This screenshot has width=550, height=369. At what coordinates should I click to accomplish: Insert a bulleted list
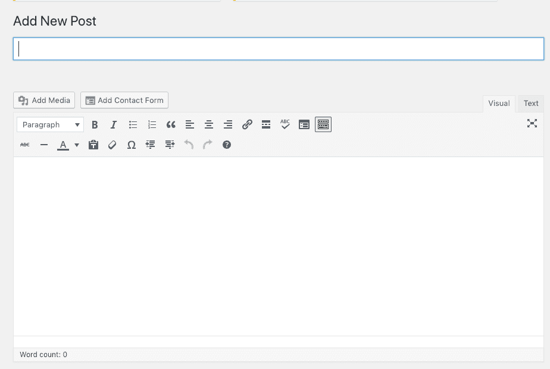(133, 124)
